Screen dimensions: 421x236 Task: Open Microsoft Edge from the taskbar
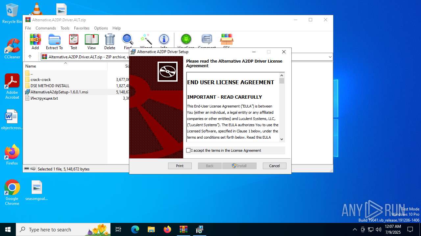pos(135,229)
